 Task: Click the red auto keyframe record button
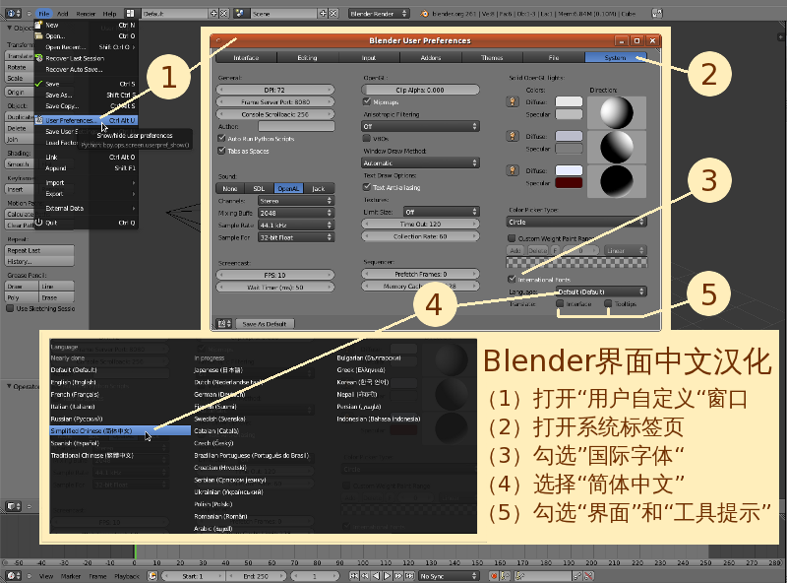494,576
